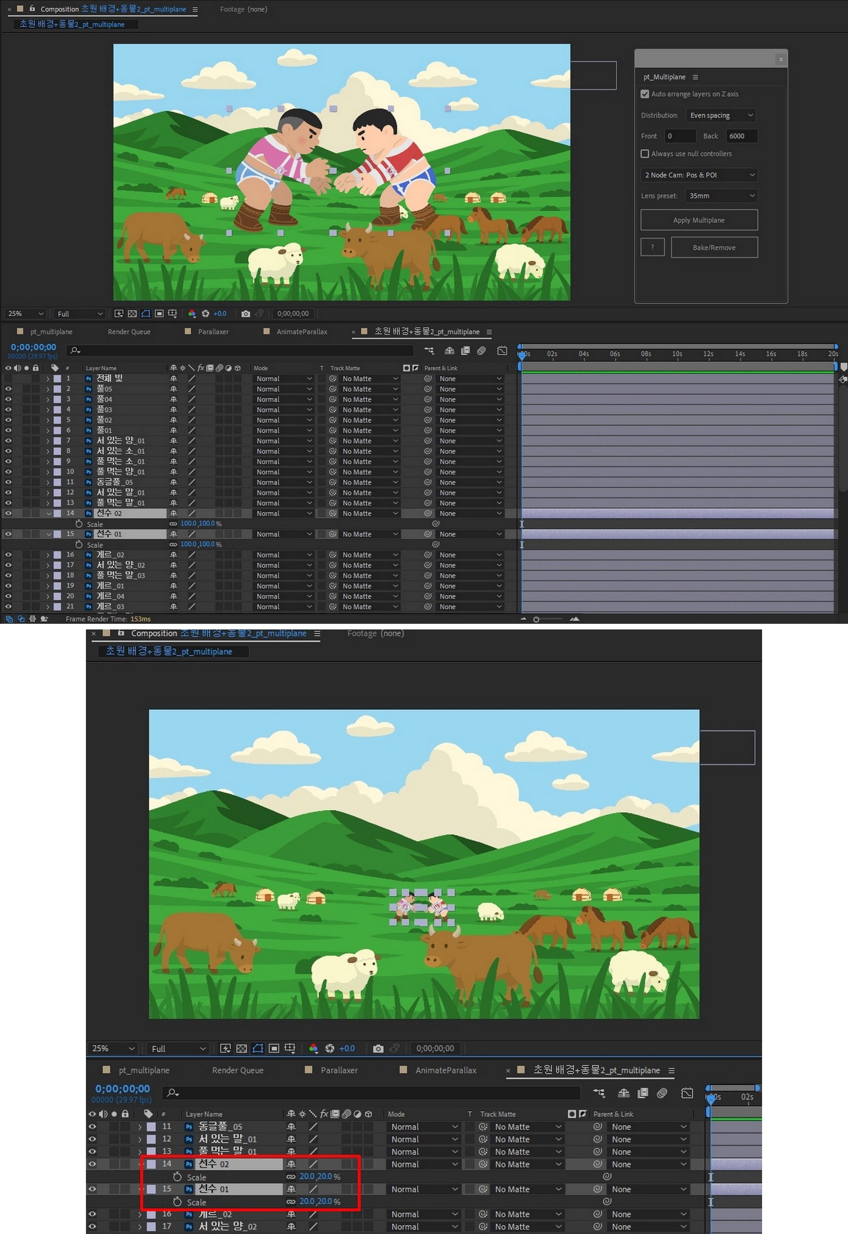Screen dimensions: 848x1234
Task: Enable motion blur icon in upper timeline
Action: (x=481, y=351)
